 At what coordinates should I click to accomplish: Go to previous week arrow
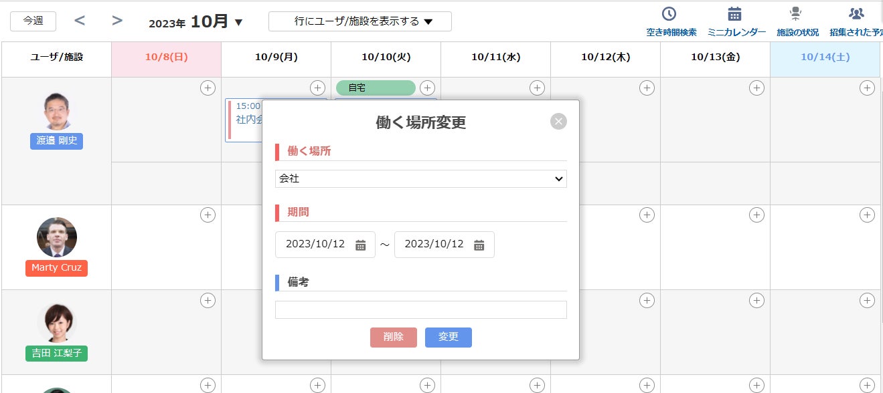pyautogui.click(x=80, y=21)
